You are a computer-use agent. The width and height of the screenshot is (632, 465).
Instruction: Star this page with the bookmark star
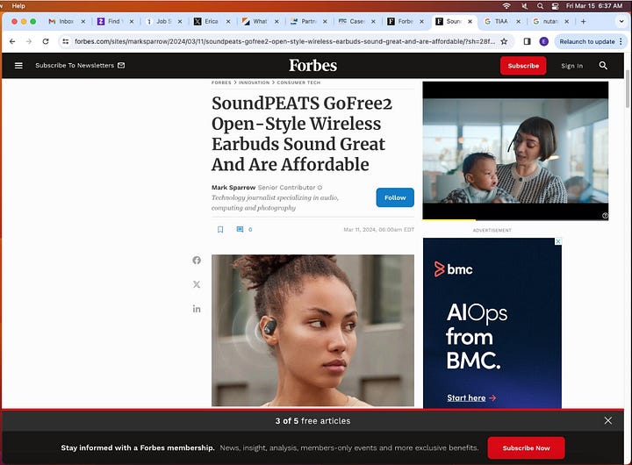pos(504,41)
